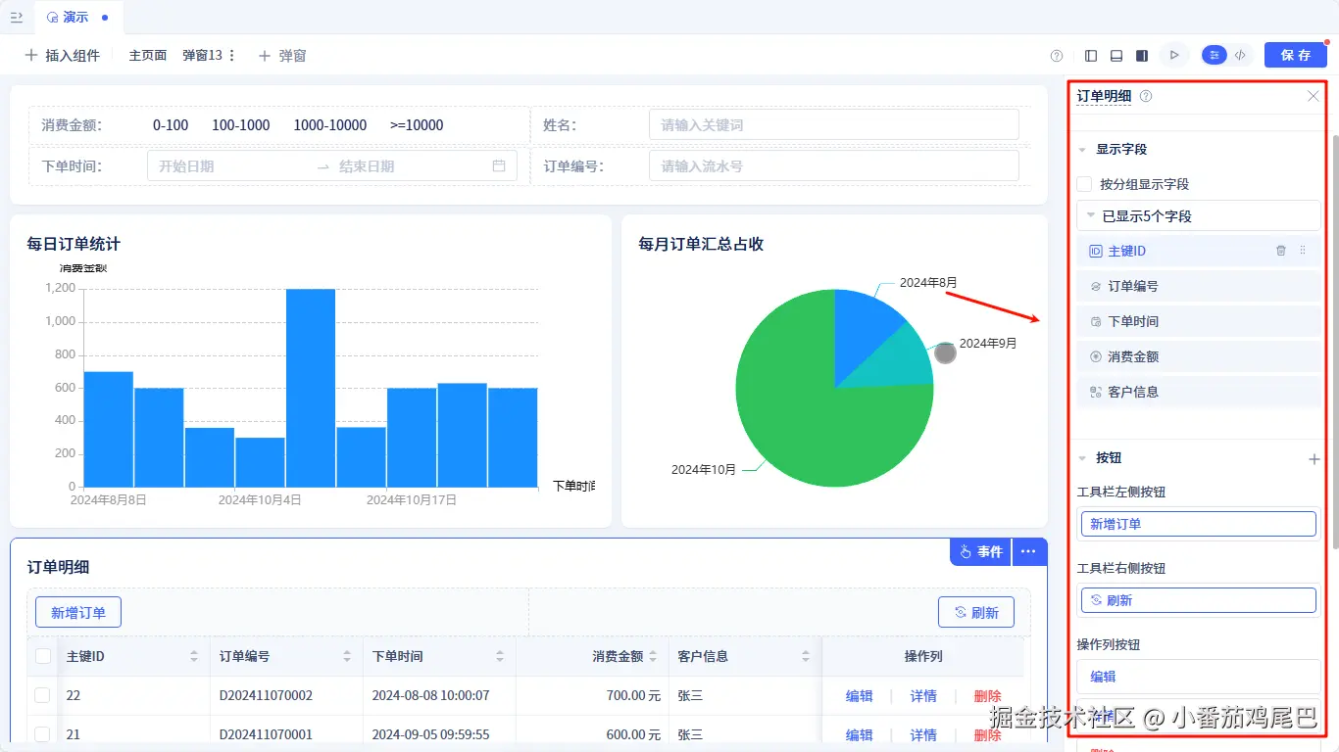Toggle the right panel layout icon
Screen dimensions: 1339x752
(x=1142, y=56)
